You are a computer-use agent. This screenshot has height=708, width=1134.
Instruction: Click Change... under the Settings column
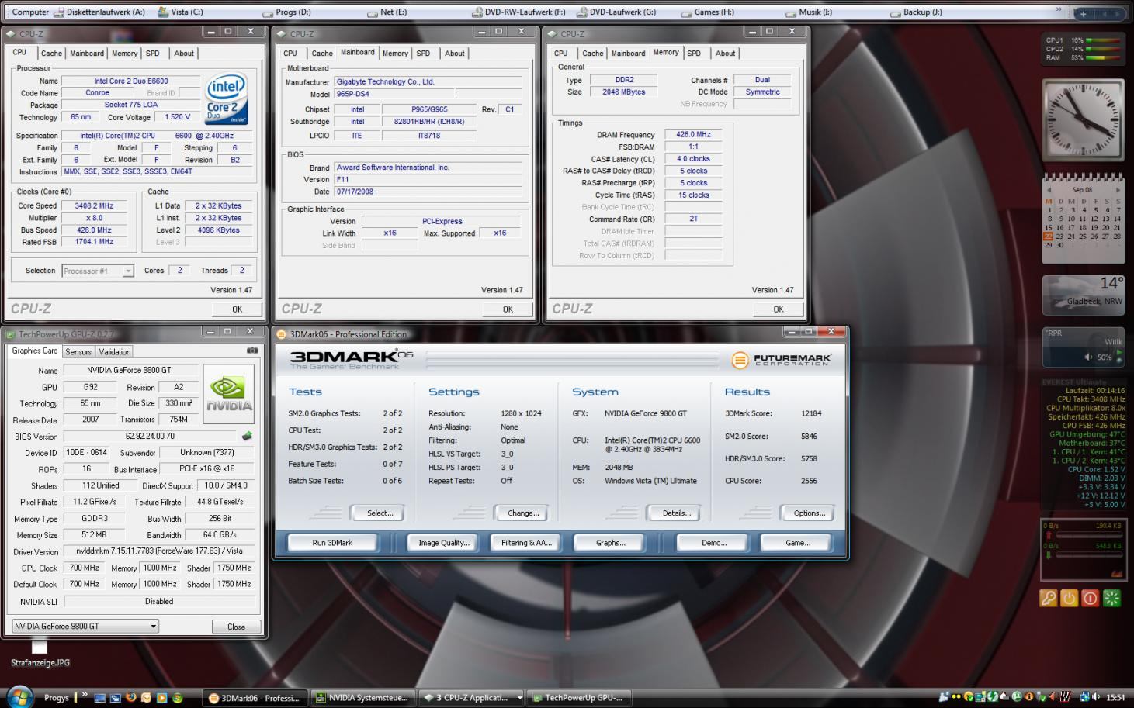coord(523,513)
